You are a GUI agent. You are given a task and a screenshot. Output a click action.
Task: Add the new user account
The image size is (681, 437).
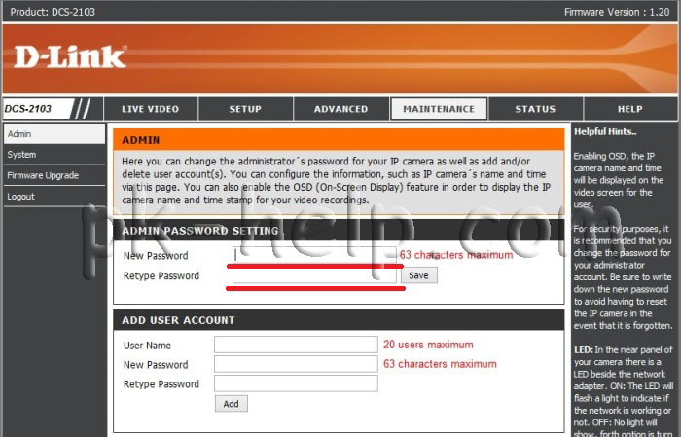pyautogui.click(x=232, y=404)
